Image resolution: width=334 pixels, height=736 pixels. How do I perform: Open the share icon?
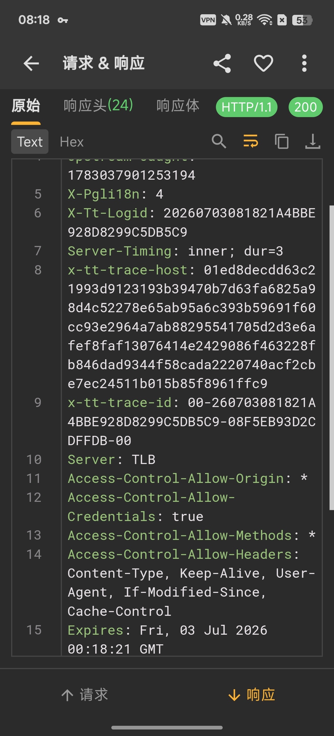tap(222, 64)
